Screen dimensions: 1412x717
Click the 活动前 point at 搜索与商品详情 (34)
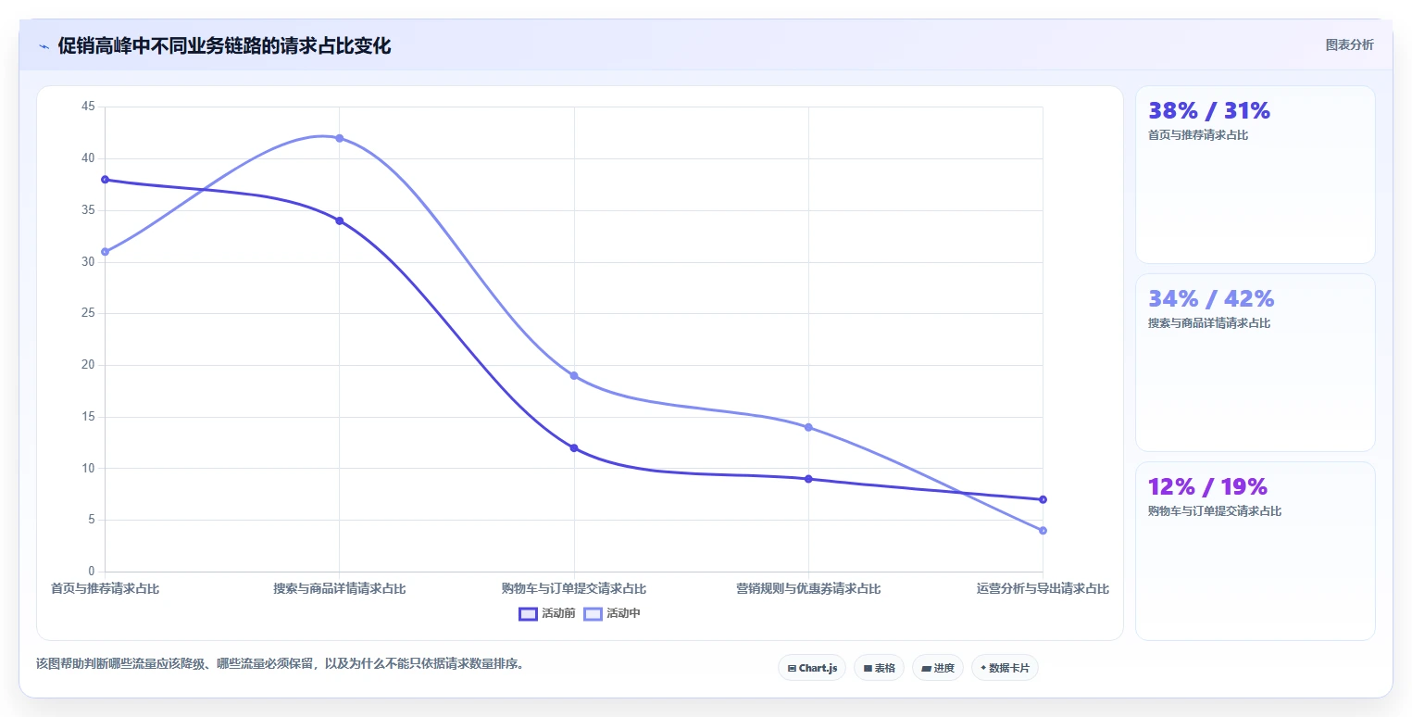pyautogui.click(x=339, y=220)
